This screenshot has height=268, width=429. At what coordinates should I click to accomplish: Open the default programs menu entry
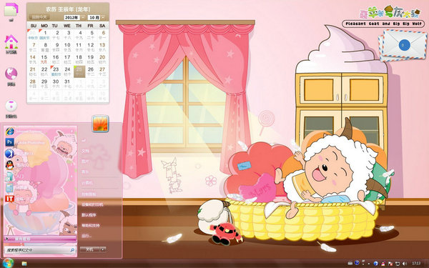point(89,215)
